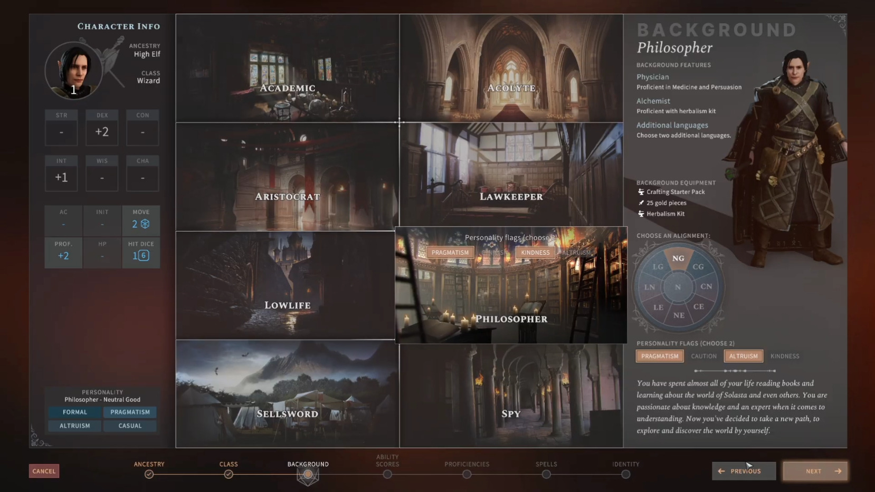Choose the Sellsword background tile
This screenshot has height=492, width=875.
click(x=287, y=394)
